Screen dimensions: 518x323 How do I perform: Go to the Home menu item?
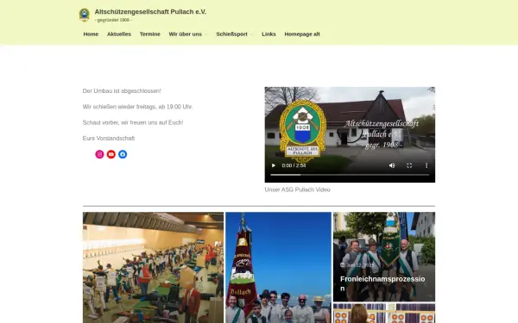(91, 34)
